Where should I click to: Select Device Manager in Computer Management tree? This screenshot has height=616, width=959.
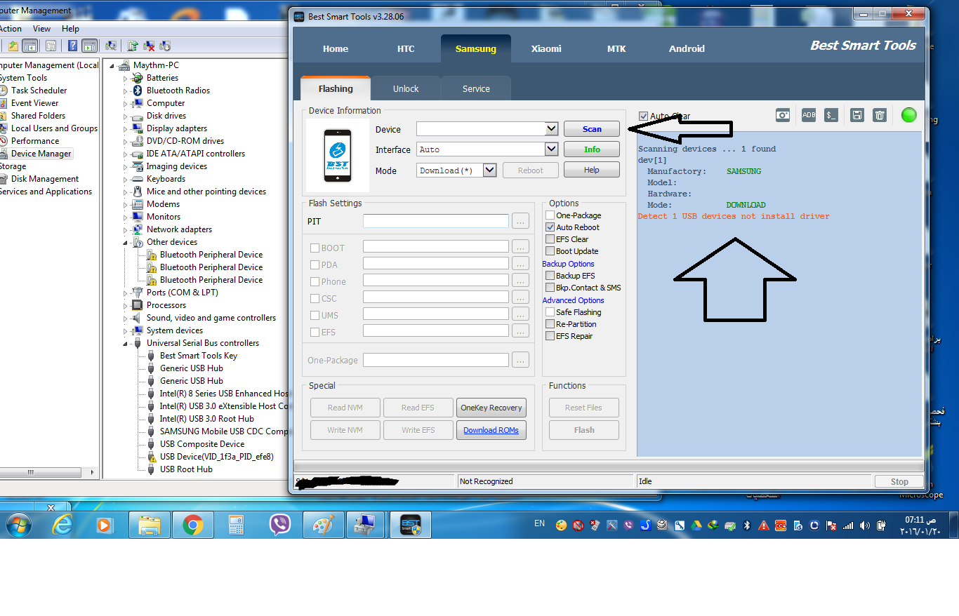(x=41, y=154)
